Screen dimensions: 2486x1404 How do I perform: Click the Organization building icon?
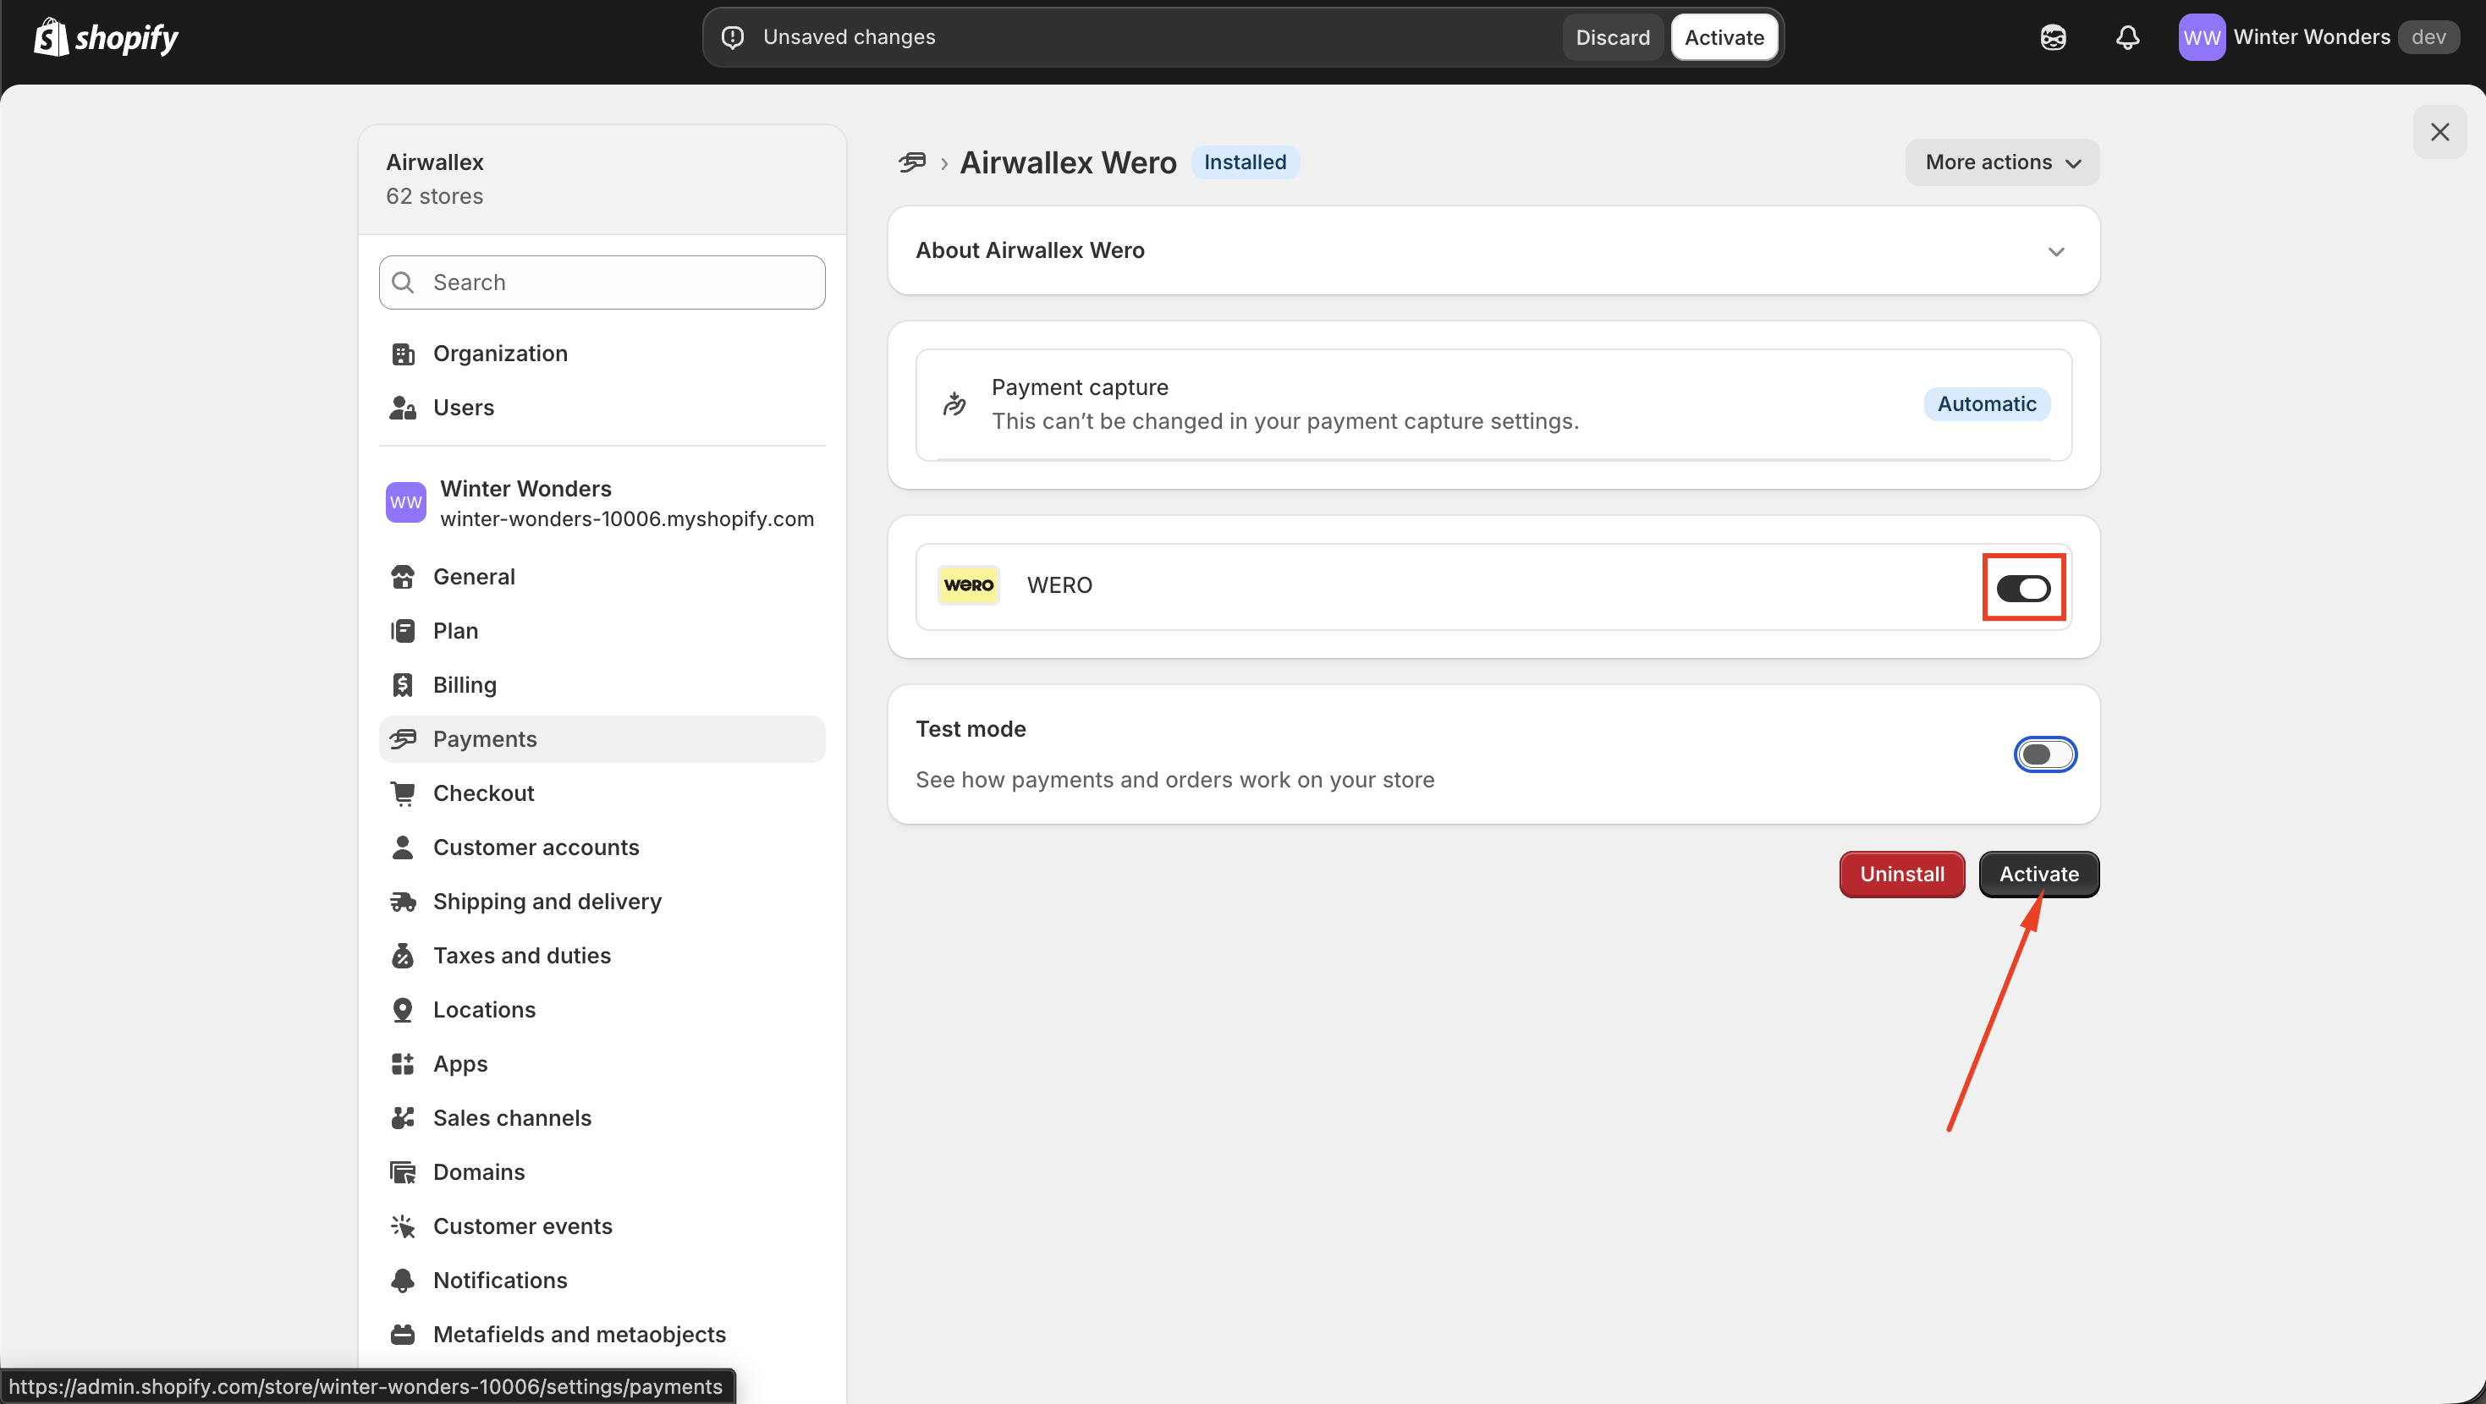pos(403,354)
